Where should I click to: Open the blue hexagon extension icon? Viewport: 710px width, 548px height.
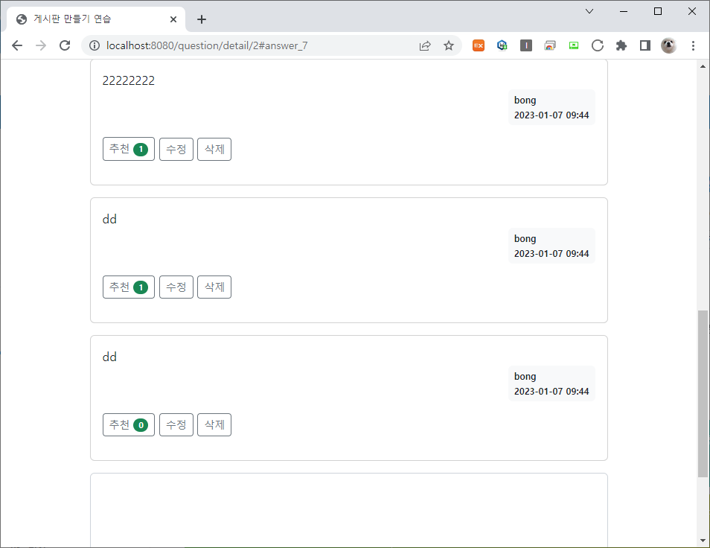tap(502, 45)
